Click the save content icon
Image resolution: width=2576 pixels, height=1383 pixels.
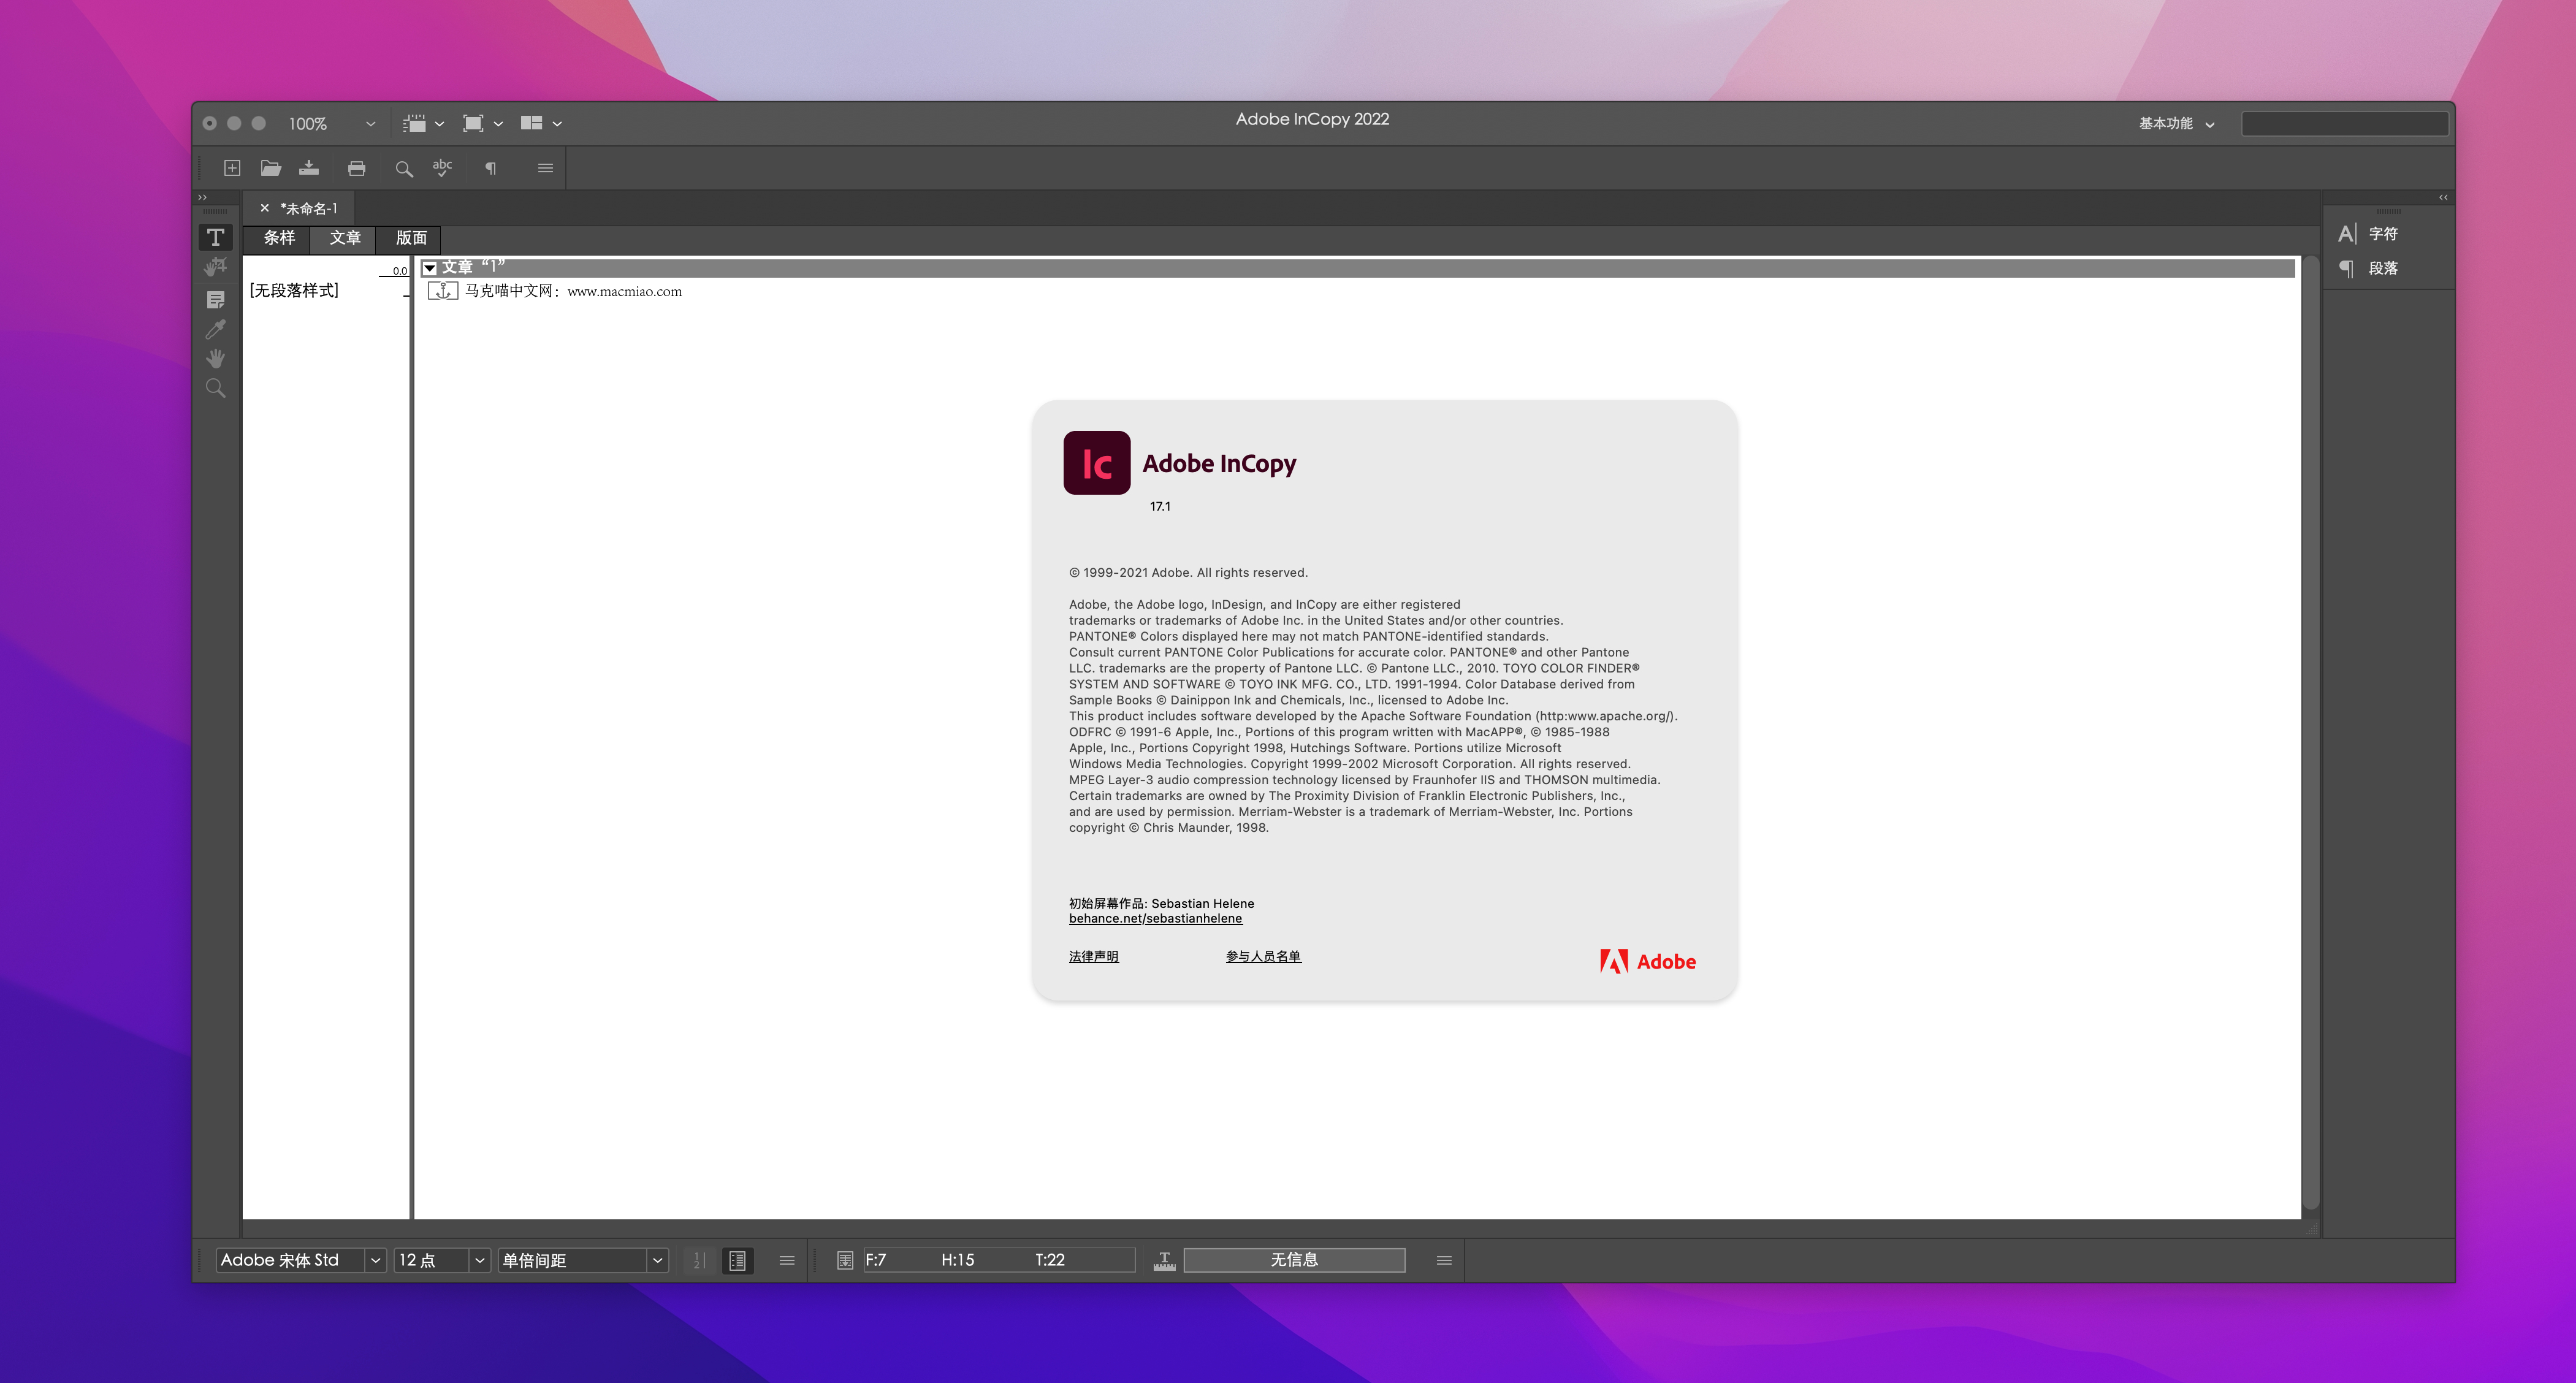click(309, 168)
